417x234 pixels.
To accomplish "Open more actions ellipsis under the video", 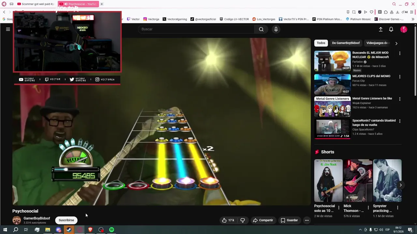I will [x=307, y=220].
